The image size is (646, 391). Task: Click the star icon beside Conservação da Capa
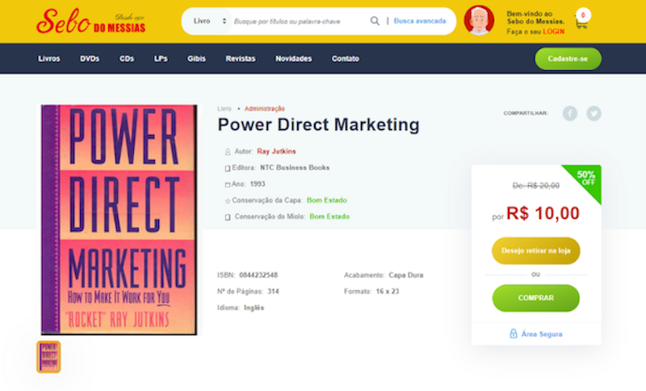tap(228, 201)
